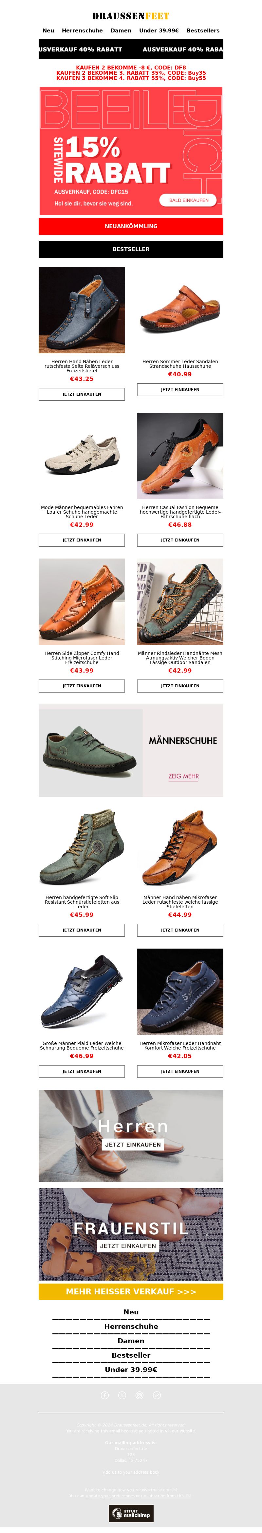Click the yellow MEHR HEISSER VERKAUF button
The height and width of the screenshot is (1533, 262).
(x=131, y=1291)
